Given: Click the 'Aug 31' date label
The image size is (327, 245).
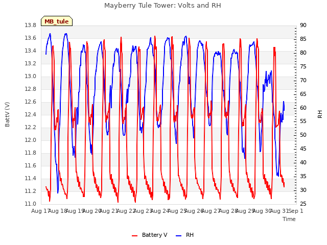Looking at the screenshot, I should click(279, 211).
